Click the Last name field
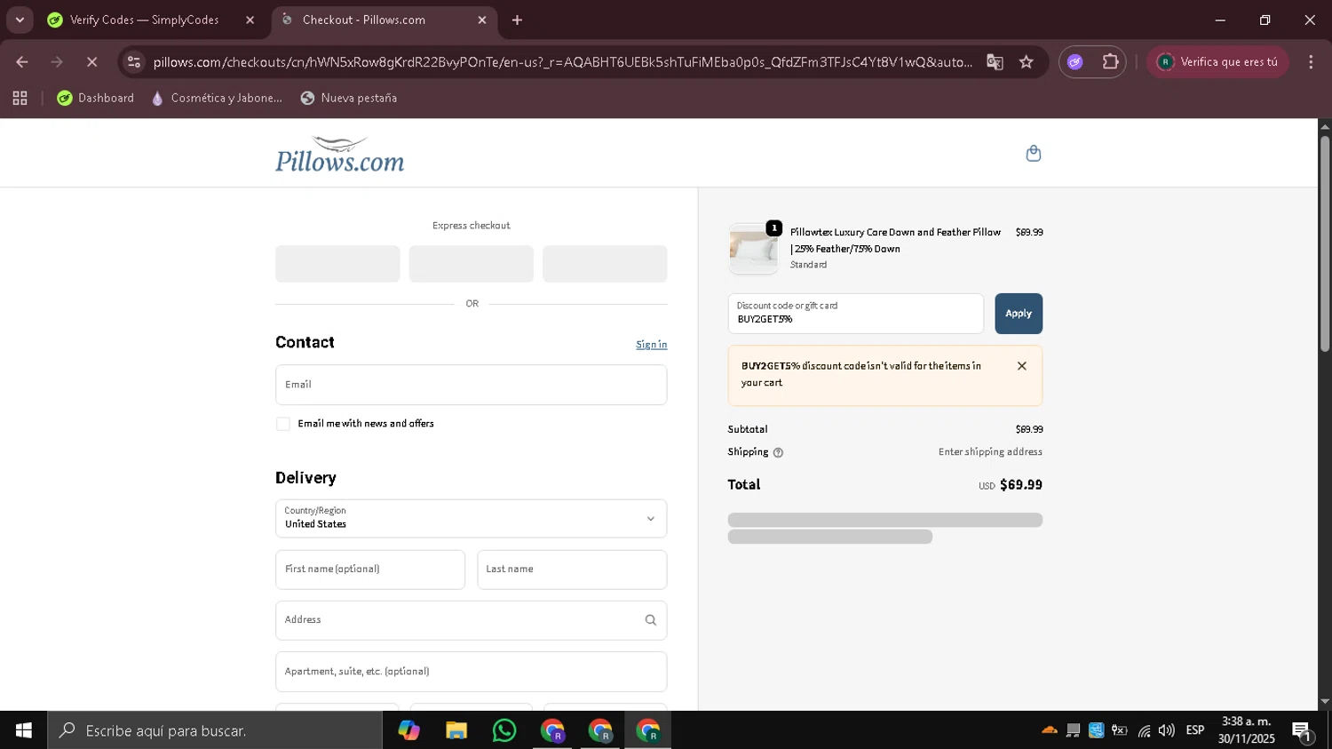This screenshot has height=749, width=1332. click(x=572, y=570)
